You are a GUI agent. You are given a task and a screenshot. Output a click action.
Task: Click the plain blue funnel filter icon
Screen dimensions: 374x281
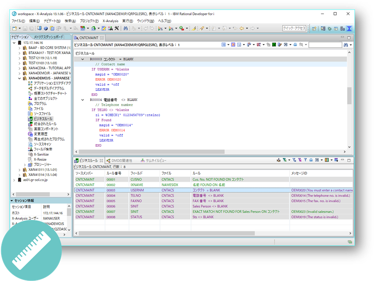[305, 160]
